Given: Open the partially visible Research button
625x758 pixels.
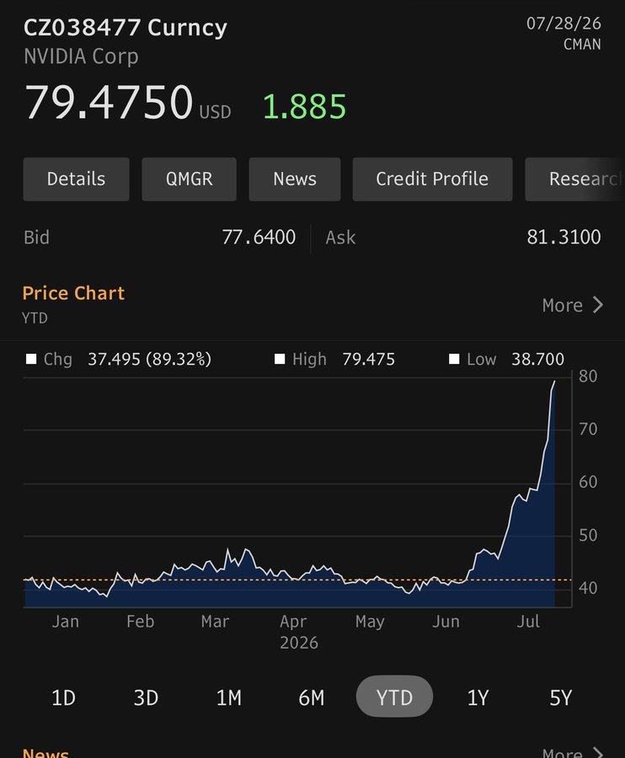Looking at the screenshot, I should (x=575, y=179).
